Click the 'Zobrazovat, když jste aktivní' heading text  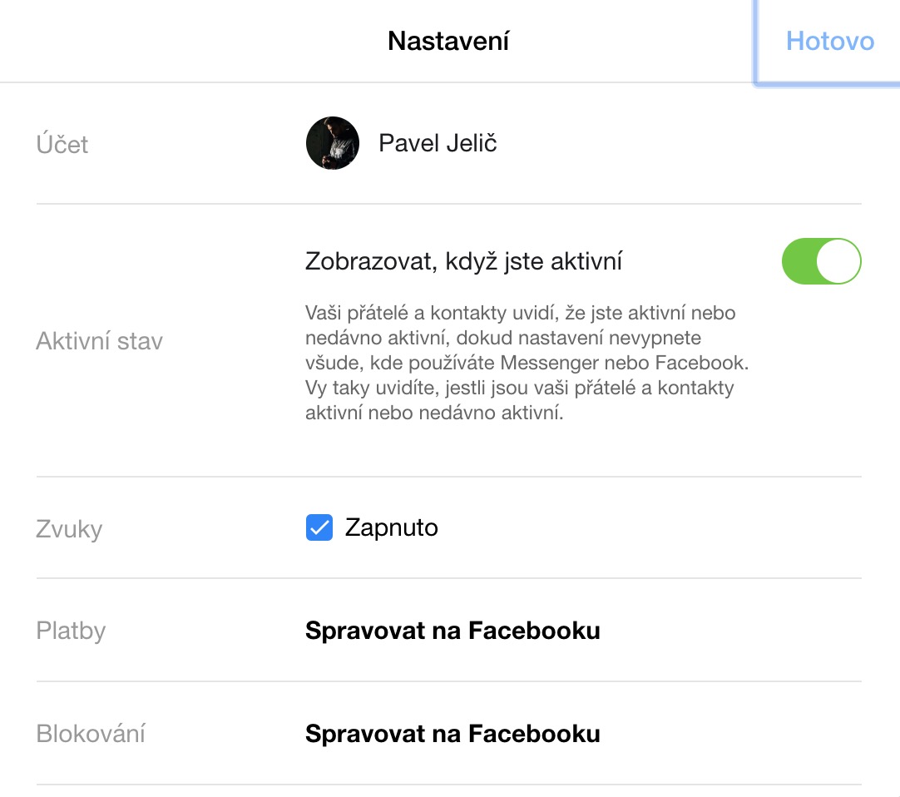point(464,262)
